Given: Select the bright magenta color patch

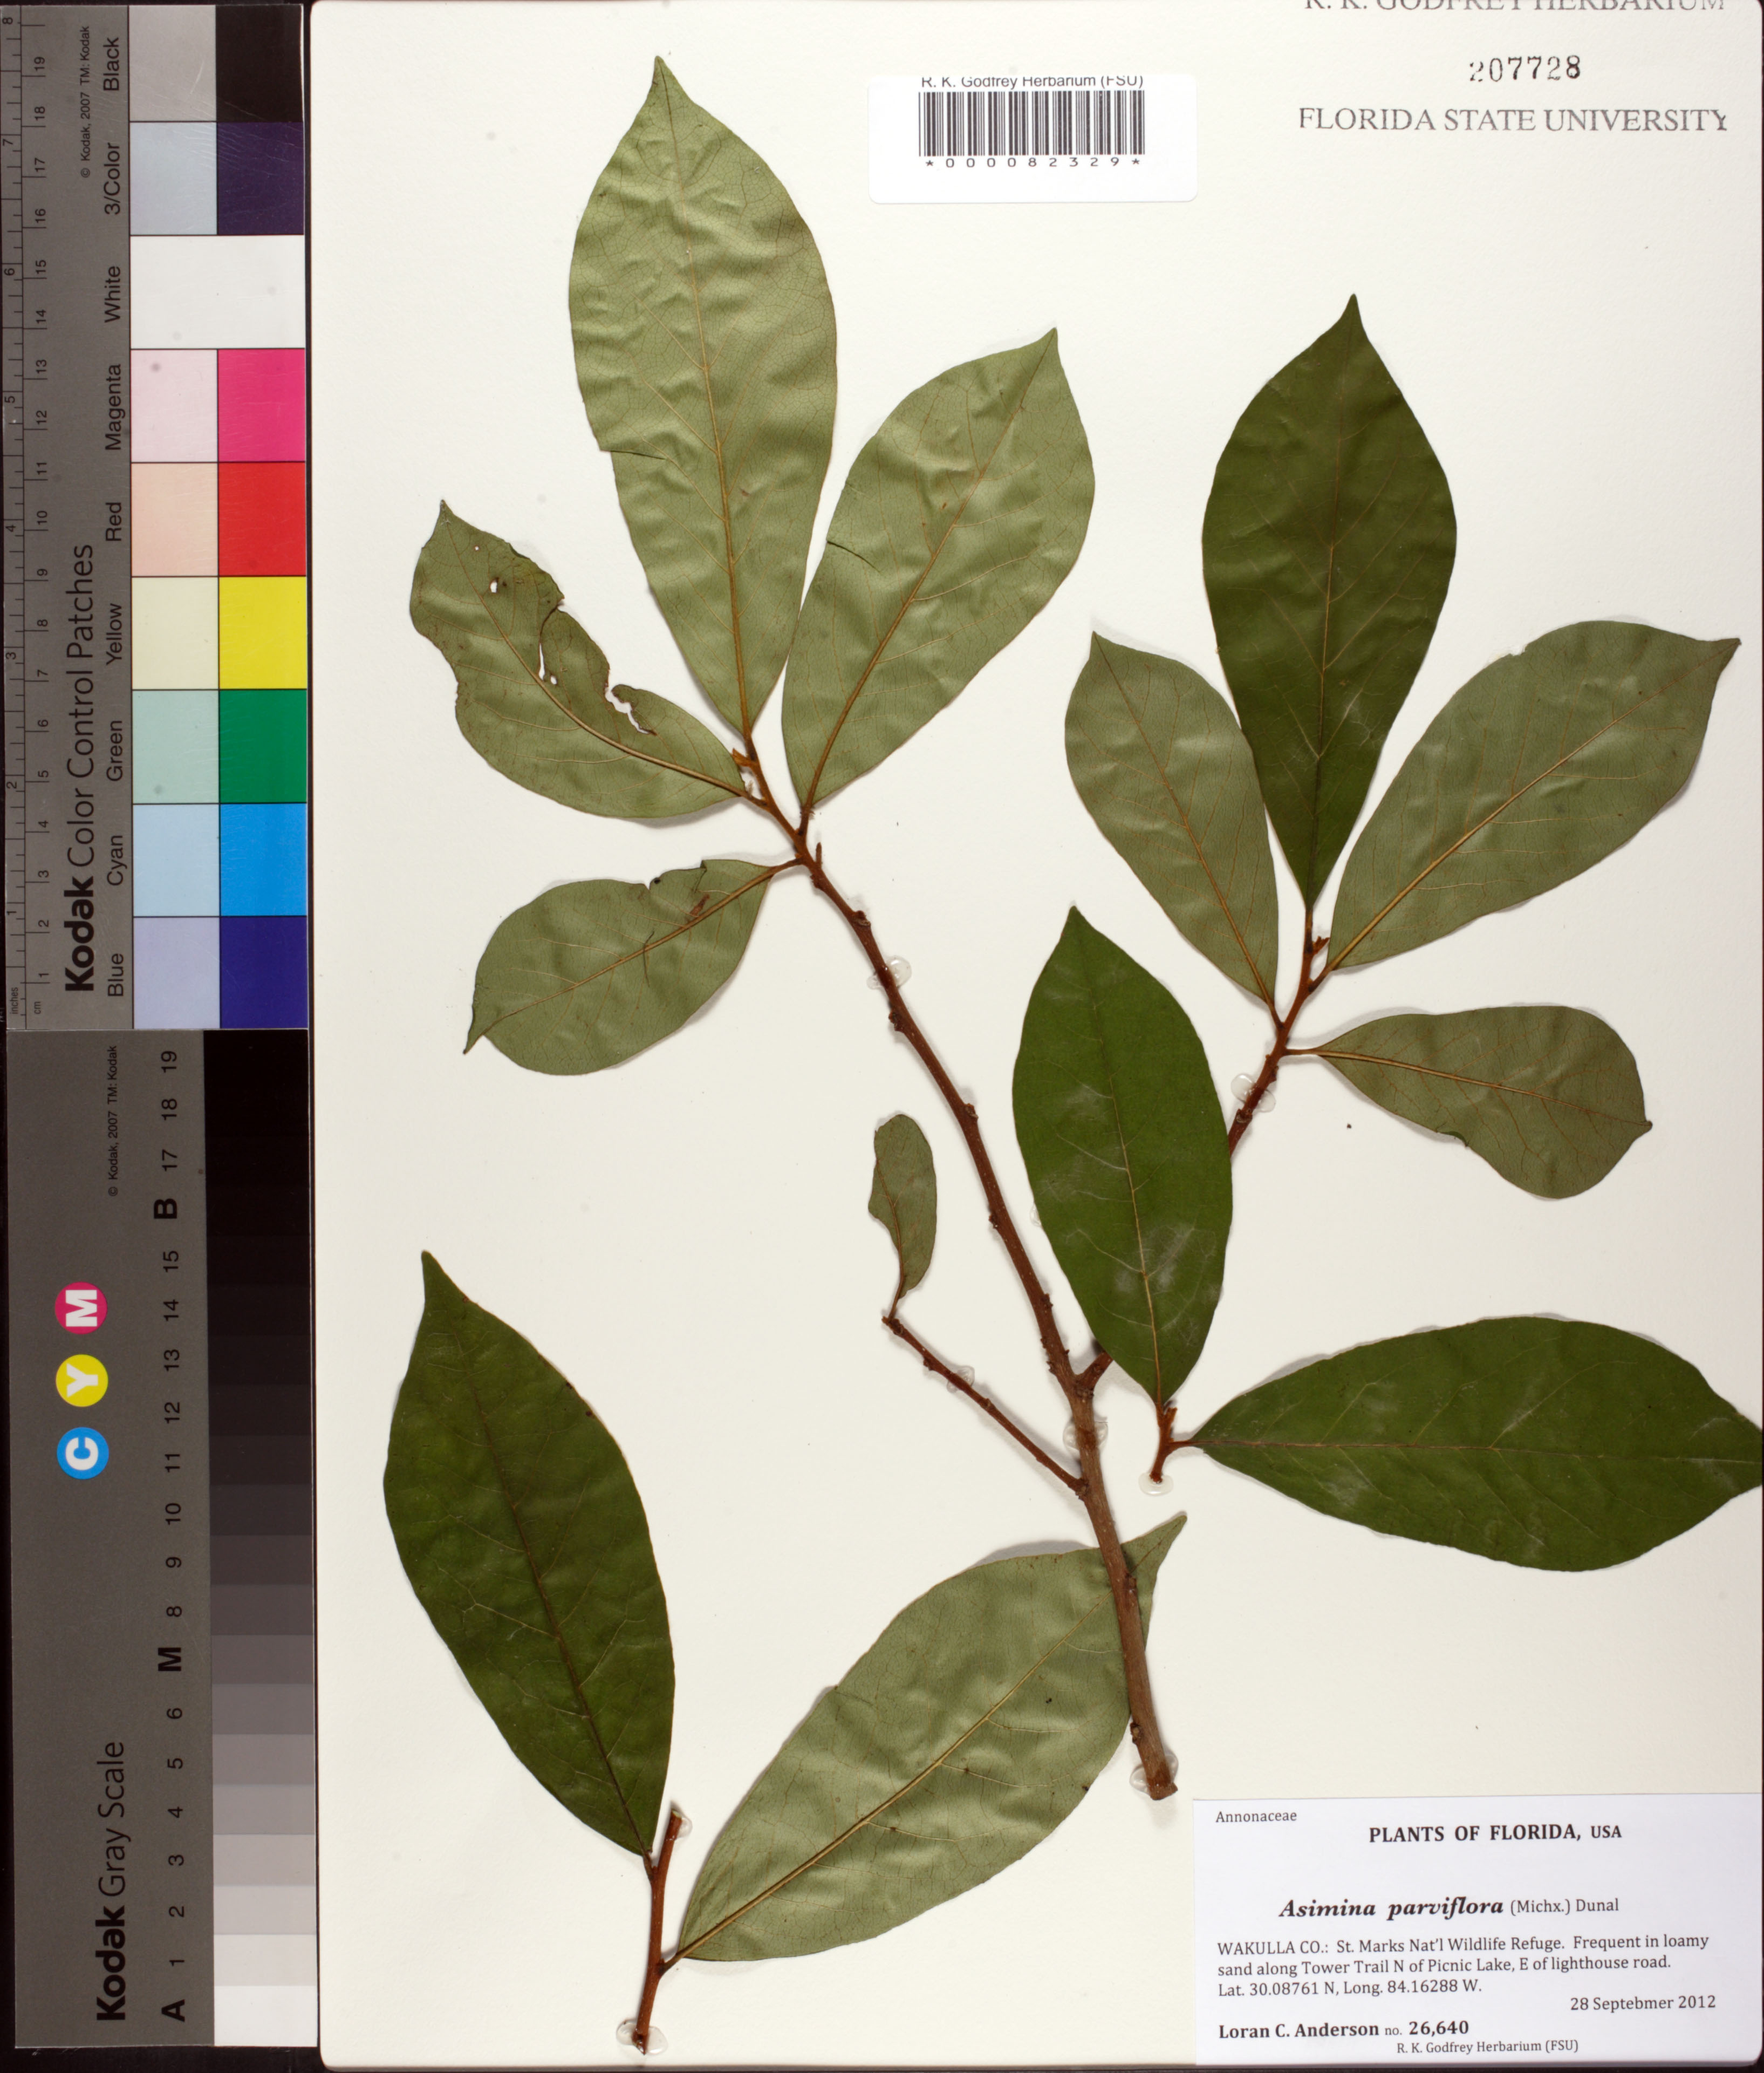Looking at the screenshot, I should tap(261, 405).
